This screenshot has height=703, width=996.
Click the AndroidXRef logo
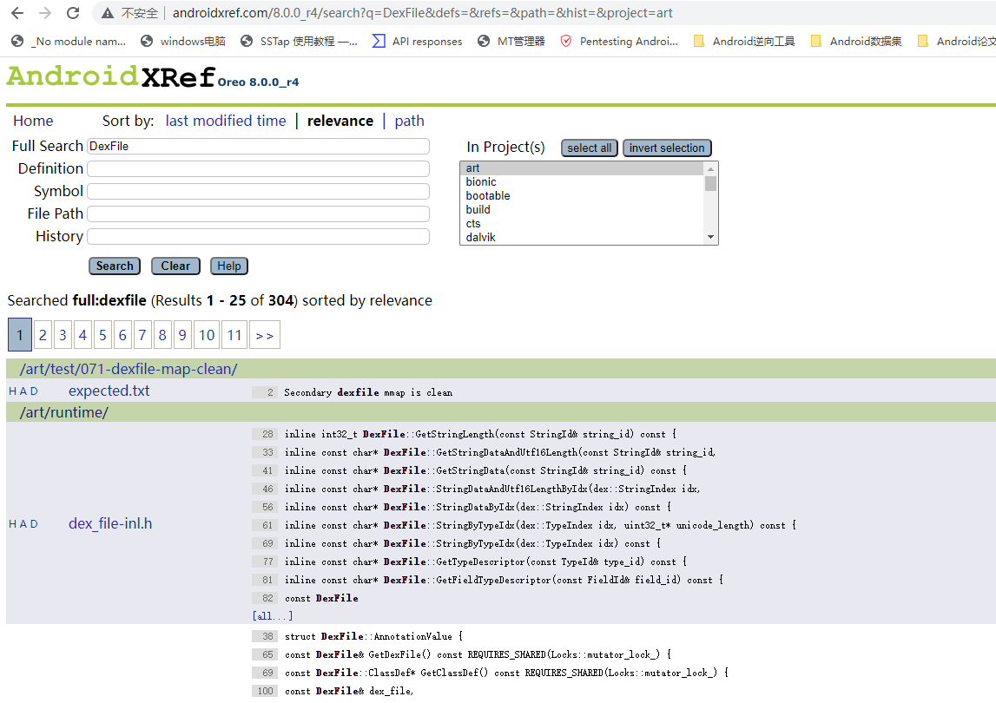(x=111, y=76)
